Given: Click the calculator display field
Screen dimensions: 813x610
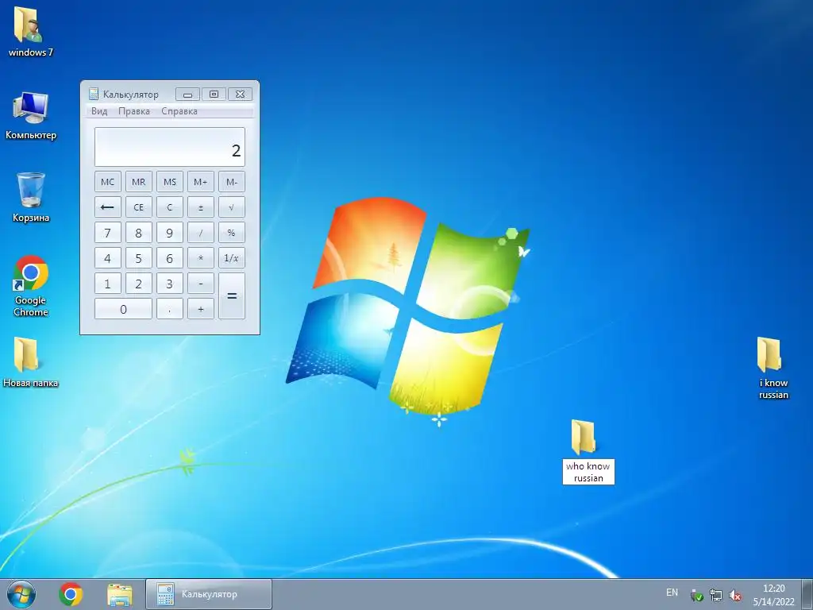Looking at the screenshot, I should (170, 147).
